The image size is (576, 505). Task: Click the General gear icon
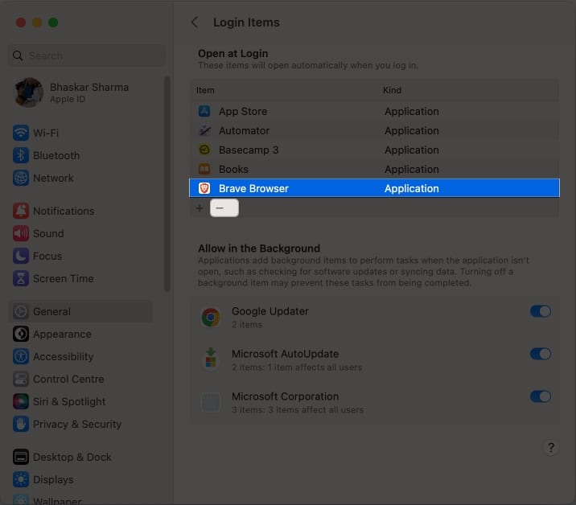21,311
